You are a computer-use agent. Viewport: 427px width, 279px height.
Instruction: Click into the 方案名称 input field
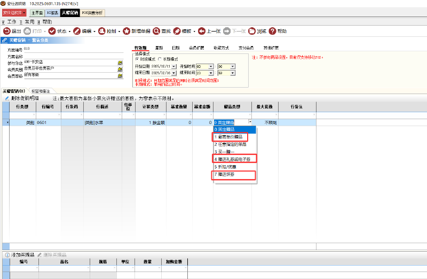click(x=74, y=57)
